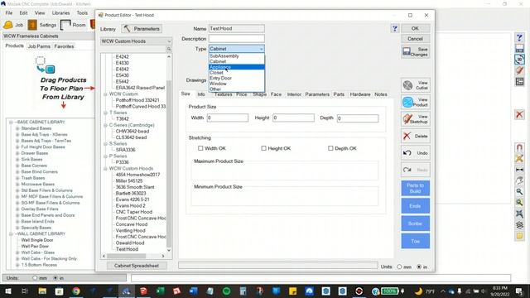Collapse the C-Series (Cambridge) node
The width and height of the screenshot is (530, 298).
tap(105, 125)
